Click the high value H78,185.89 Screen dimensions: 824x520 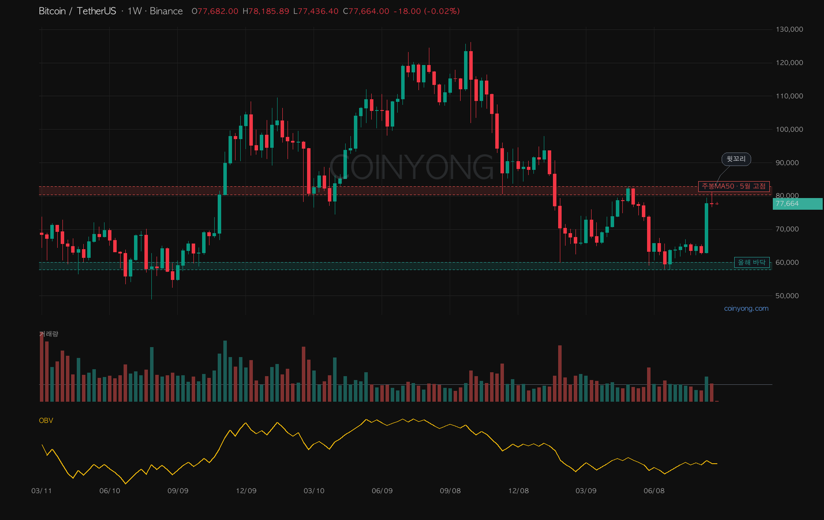pos(266,11)
